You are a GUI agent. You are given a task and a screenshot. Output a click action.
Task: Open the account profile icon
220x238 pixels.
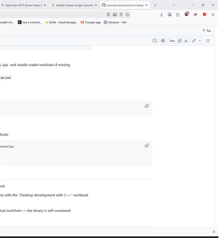169,14
